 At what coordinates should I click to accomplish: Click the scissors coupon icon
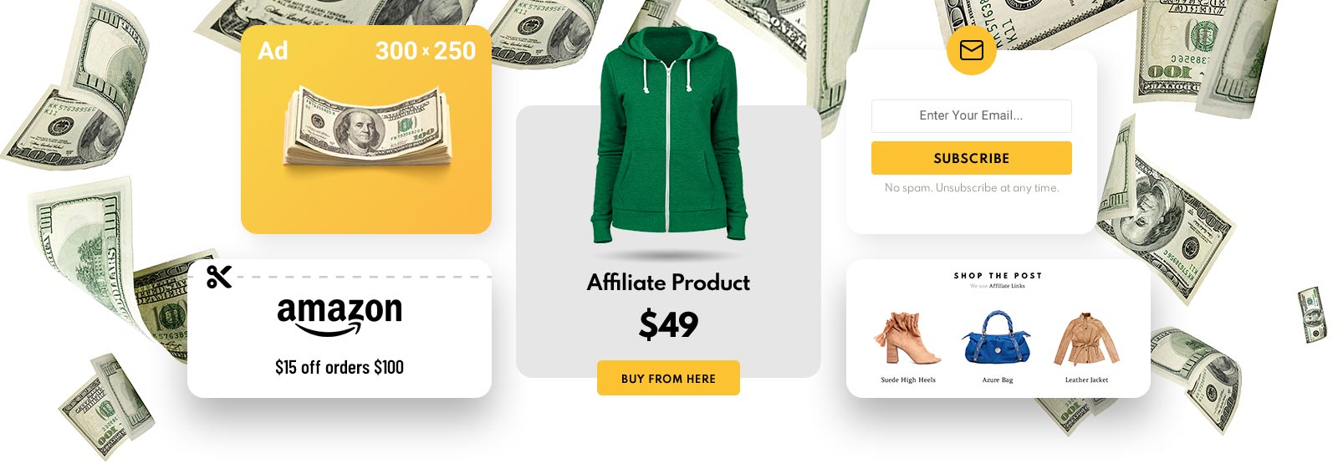(x=219, y=277)
